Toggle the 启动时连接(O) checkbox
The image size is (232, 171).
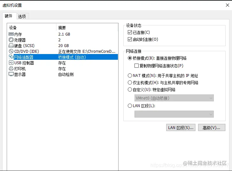click(130, 39)
